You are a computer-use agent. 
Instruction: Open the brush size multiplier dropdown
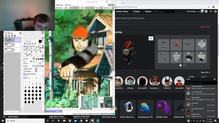31,61
